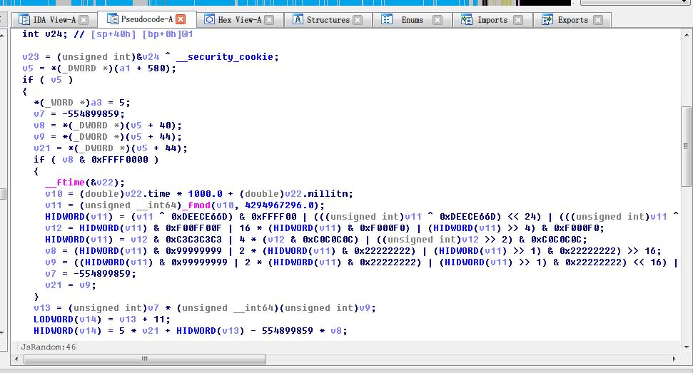This screenshot has height=373, width=693.
Task: Click the Imports tab icon
Action: (467, 20)
